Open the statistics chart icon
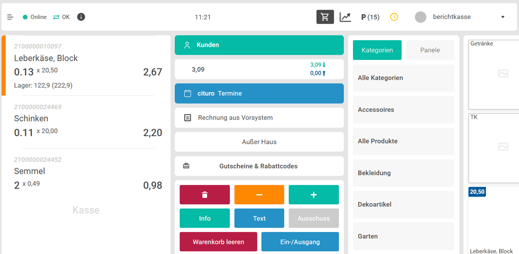The width and height of the screenshot is (519, 254). (345, 17)
